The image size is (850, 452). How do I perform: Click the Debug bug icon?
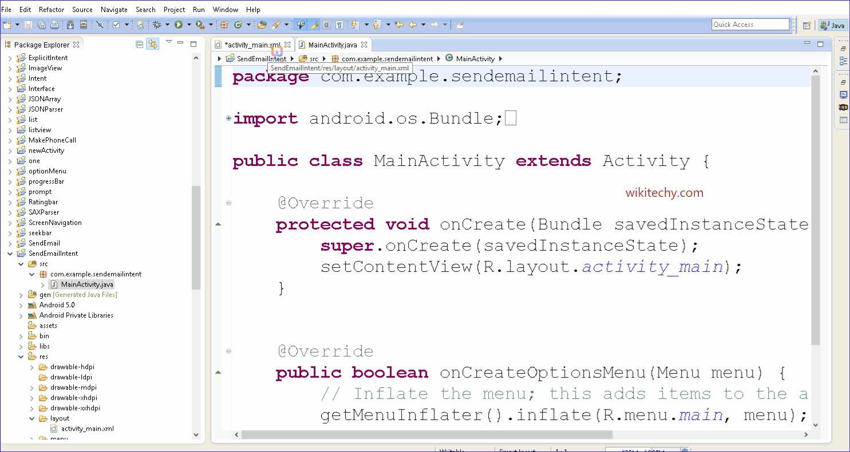pos(156,25)
